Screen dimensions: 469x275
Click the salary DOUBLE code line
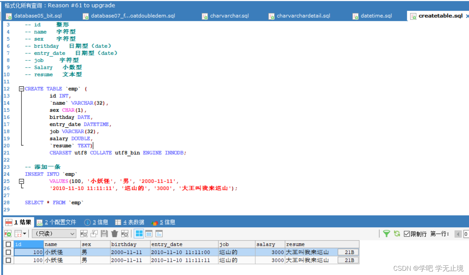point(71,138)
